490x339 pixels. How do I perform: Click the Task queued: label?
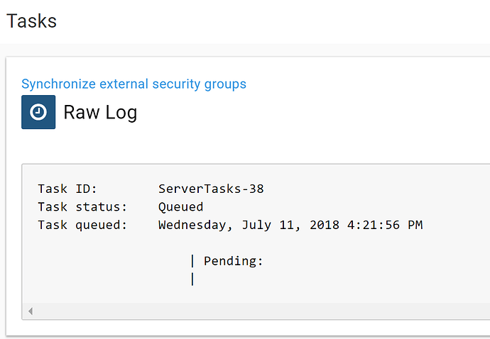(x=82, y=225)
